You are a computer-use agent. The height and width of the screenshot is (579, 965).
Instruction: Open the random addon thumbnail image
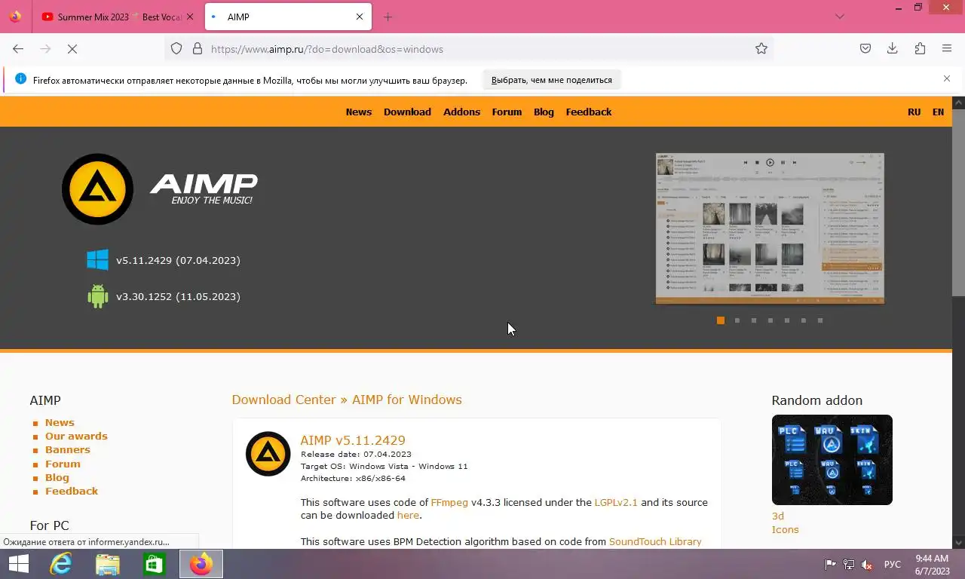(832, 460)
